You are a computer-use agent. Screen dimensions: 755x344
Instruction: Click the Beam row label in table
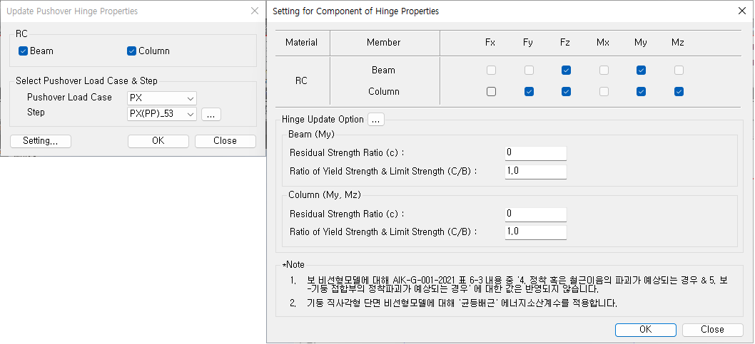tap(383, 70)
